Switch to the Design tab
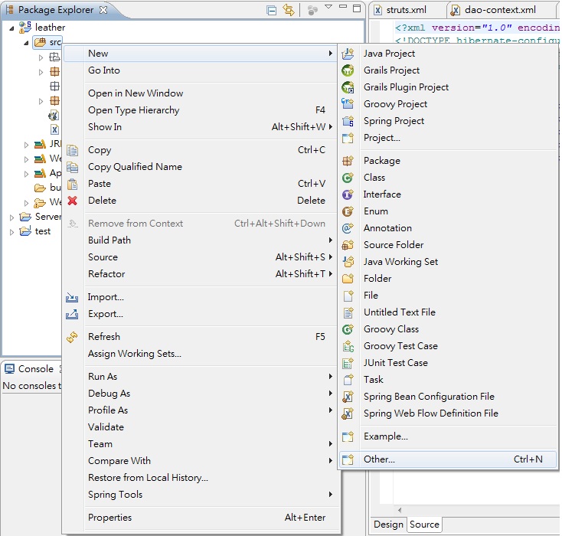The width and height of the screenshot is (562, 536). [x=388, y=525]
